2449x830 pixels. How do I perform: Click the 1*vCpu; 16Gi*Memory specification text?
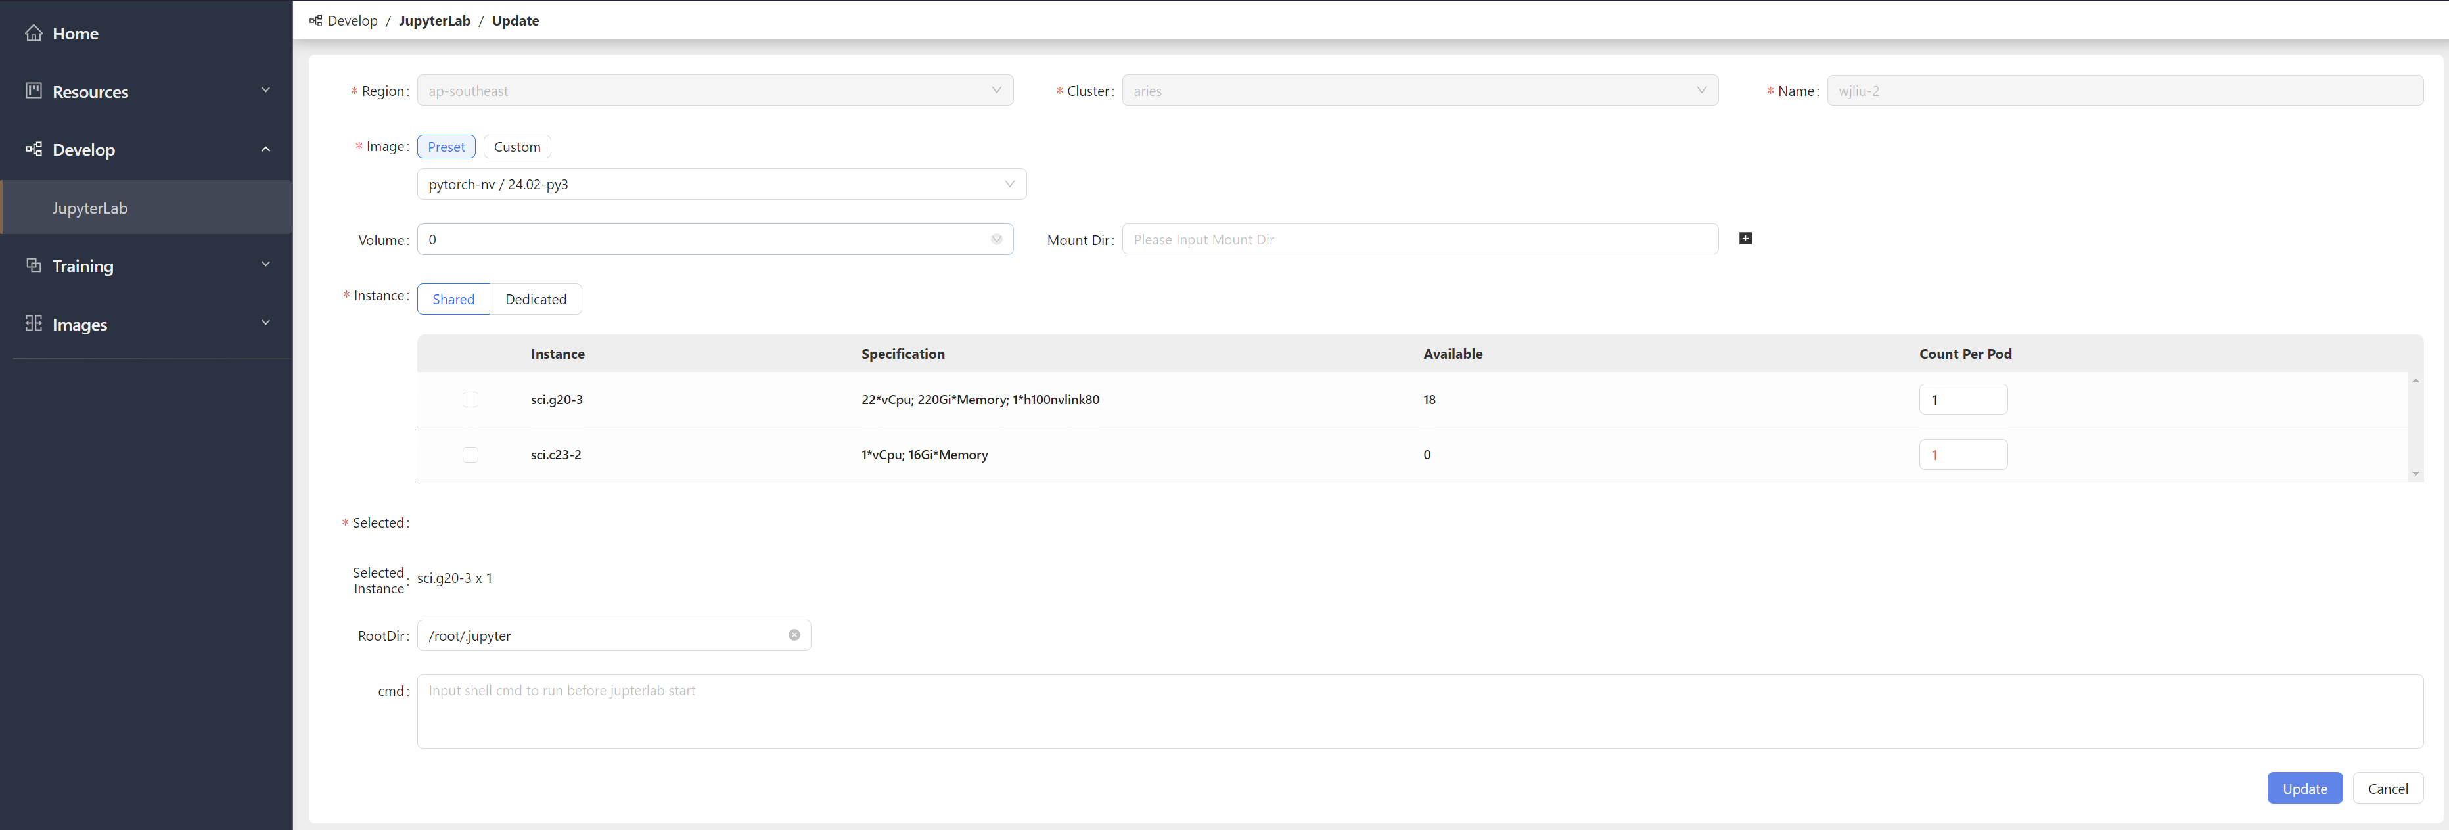tap(924, 455)
